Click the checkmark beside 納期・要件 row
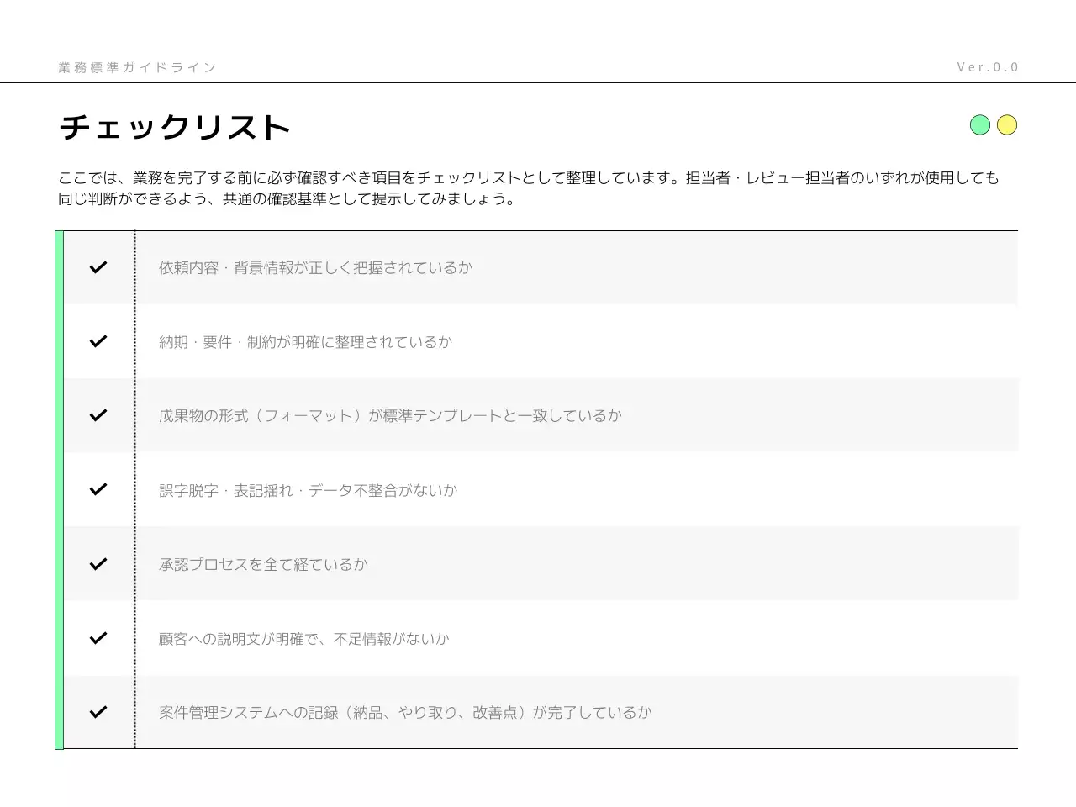 click(98, 341)
